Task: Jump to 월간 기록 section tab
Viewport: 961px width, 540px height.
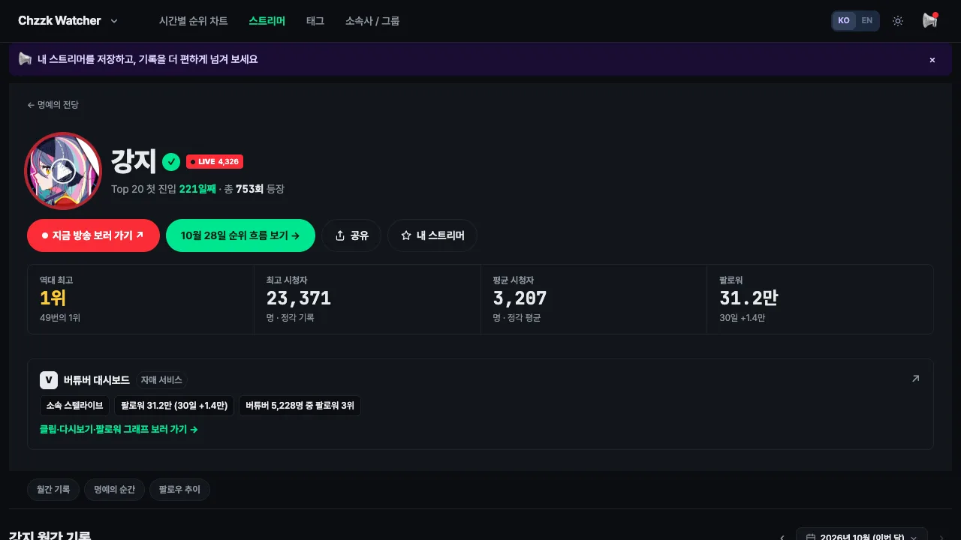Action: click(x=53, y=490)
